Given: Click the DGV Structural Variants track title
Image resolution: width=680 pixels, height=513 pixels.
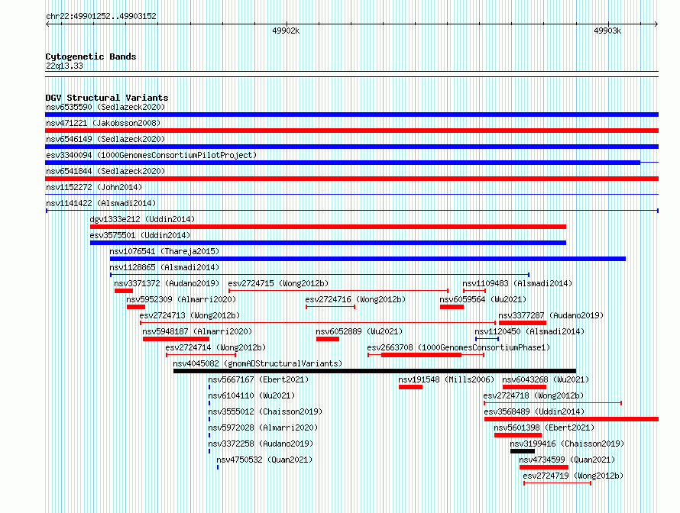Looking at the screenshot, I should click(107, 98).
